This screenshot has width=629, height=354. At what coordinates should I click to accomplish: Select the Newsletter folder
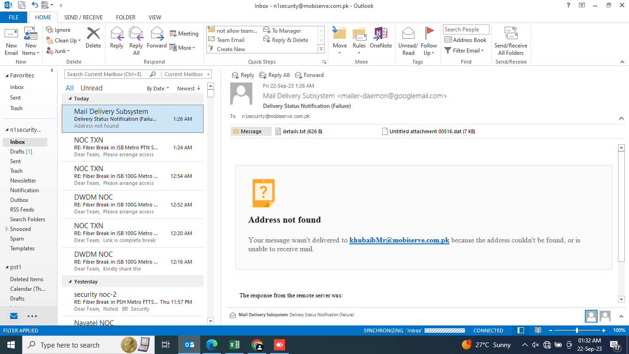tap(23, 181)
